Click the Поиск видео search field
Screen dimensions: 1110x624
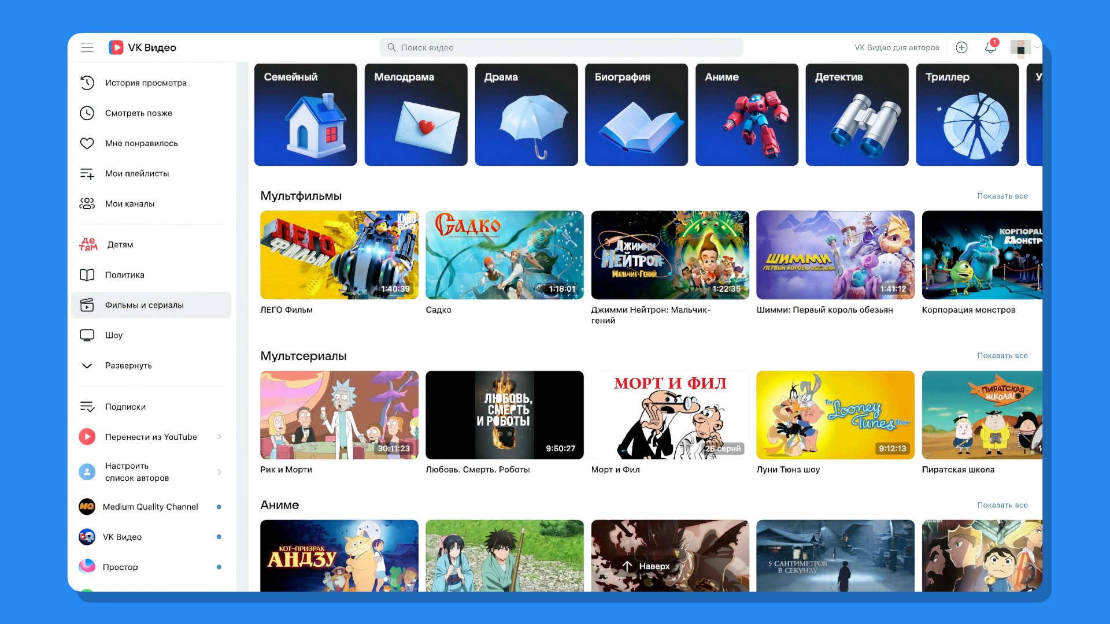coord(561,47)
